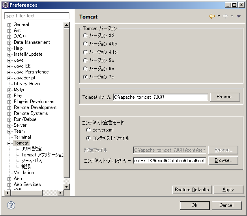Browse for the コンテキスト・ディレクトリー folder

pos(223,160)
